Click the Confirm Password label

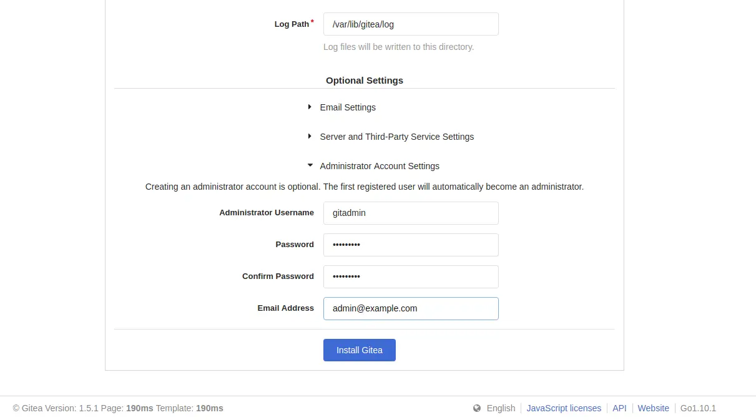click(x=278, y=276)
